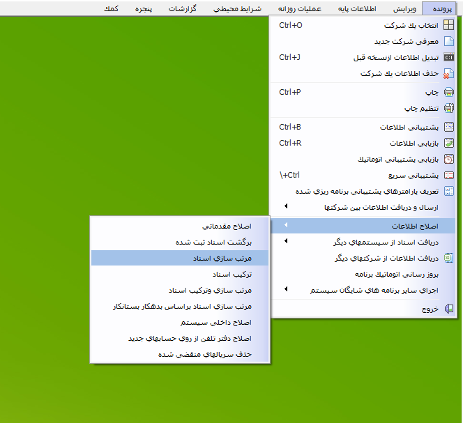Select دريافت اطلاعات از شركتهاي ديگر entry

(363, 258)
